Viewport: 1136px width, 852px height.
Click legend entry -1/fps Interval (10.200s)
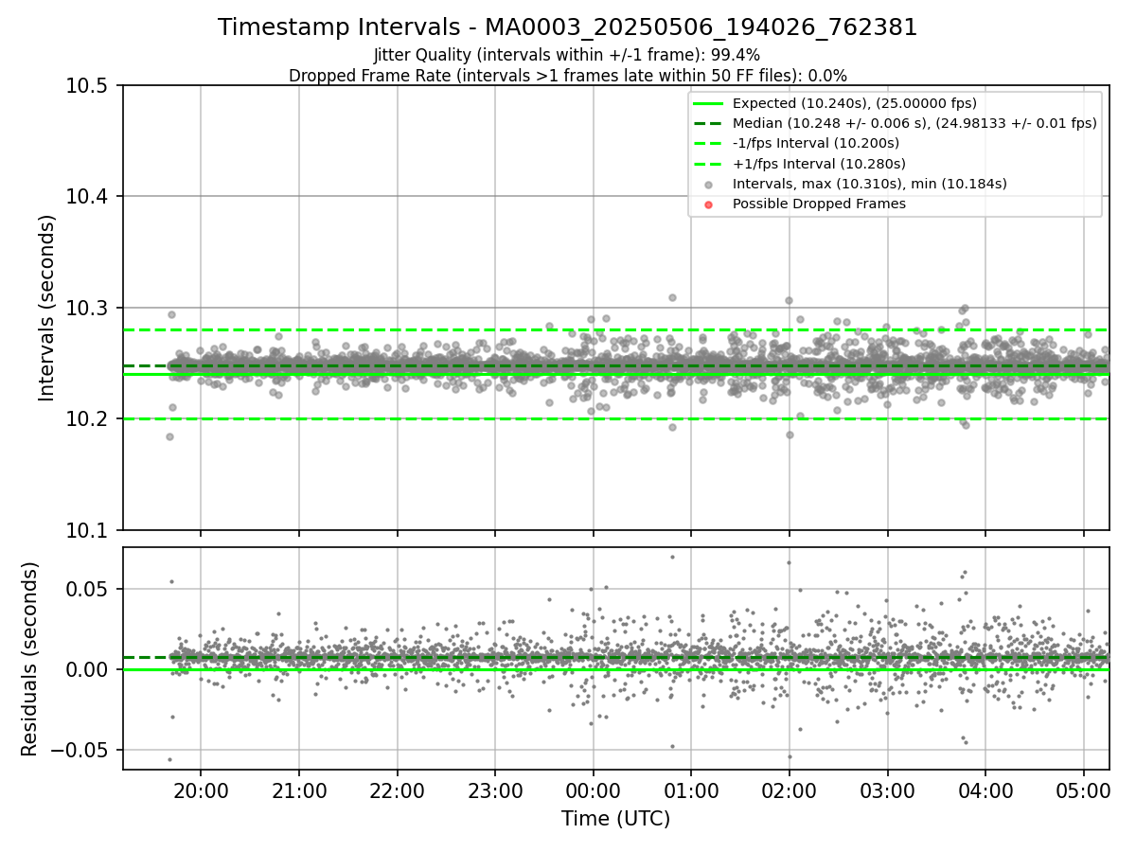pyautogui.click(x=816, y=143)
